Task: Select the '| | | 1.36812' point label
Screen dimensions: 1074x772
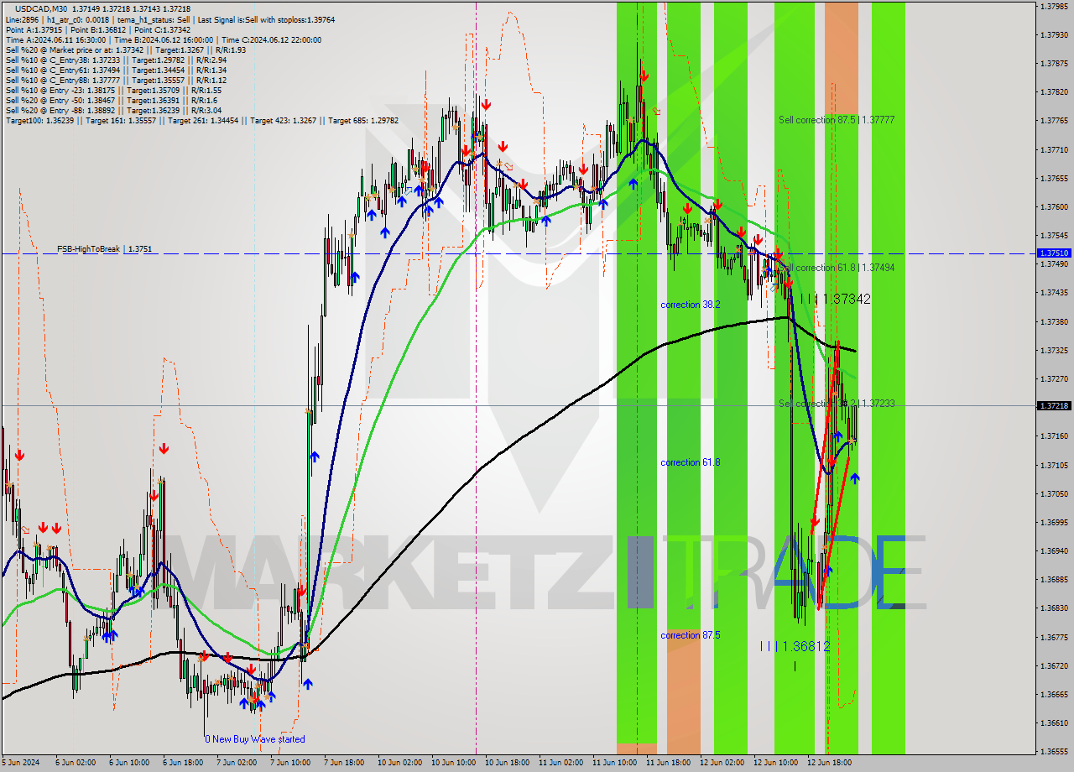Action: [795, 646]
